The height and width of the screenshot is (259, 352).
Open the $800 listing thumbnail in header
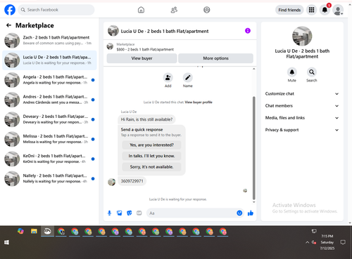(110, 46)
